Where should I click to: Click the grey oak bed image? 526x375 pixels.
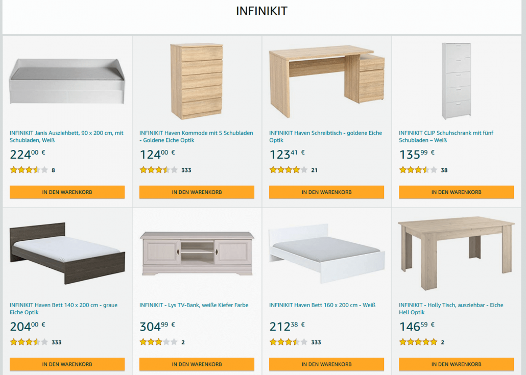click(x=67, y=254)
